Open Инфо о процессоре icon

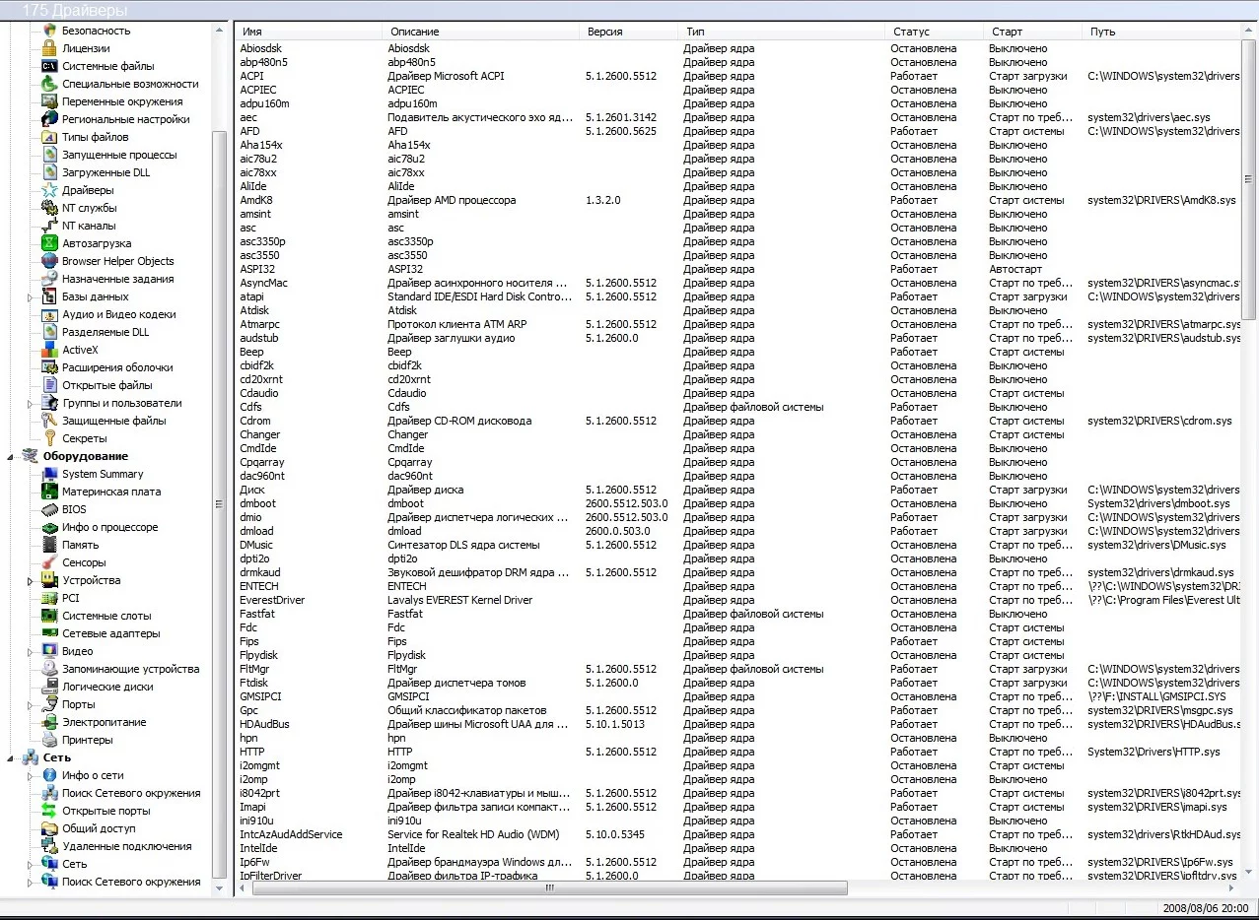pos(49,527)
